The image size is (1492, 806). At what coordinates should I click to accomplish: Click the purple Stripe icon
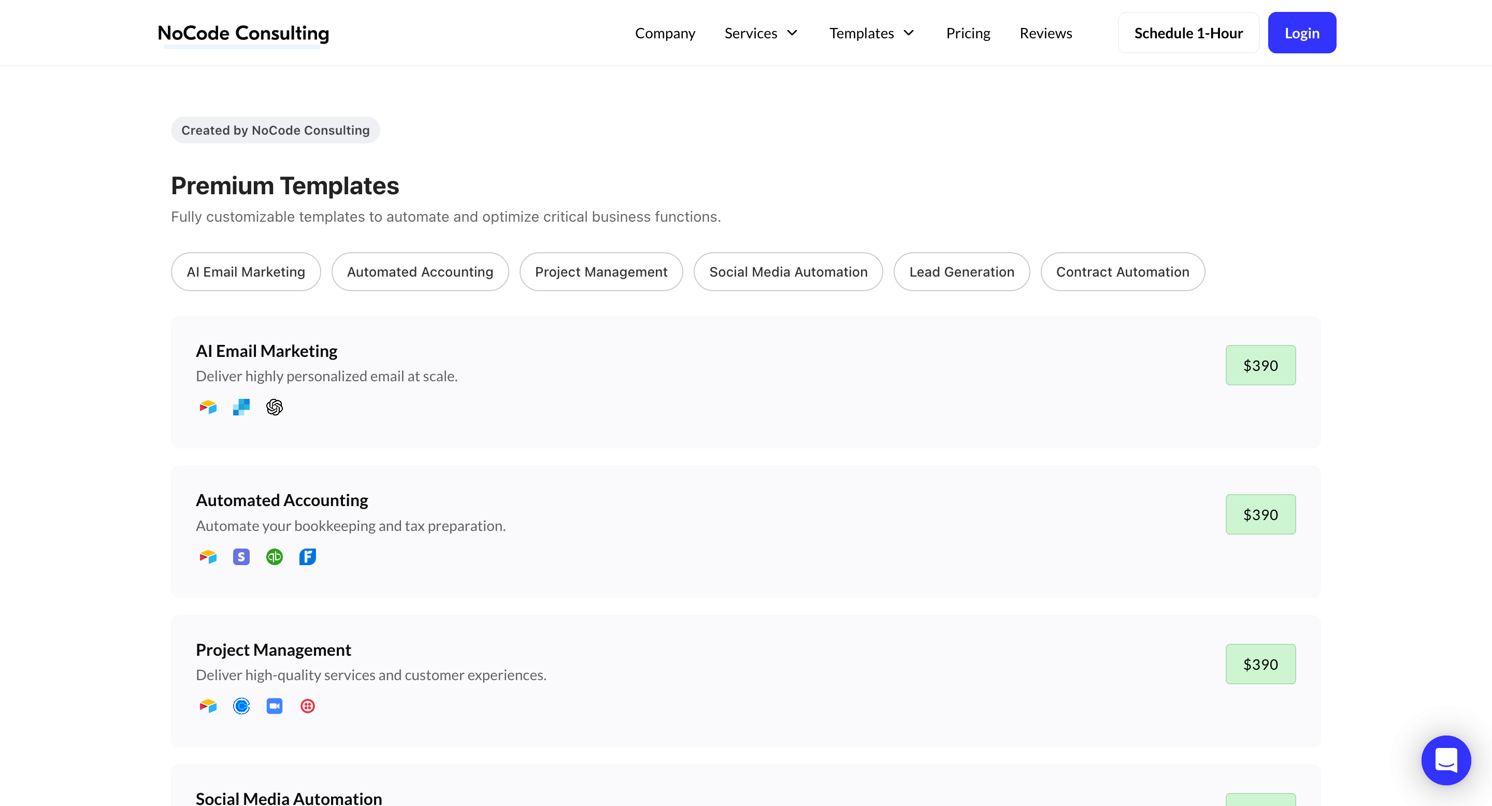[x=241, y=556]
